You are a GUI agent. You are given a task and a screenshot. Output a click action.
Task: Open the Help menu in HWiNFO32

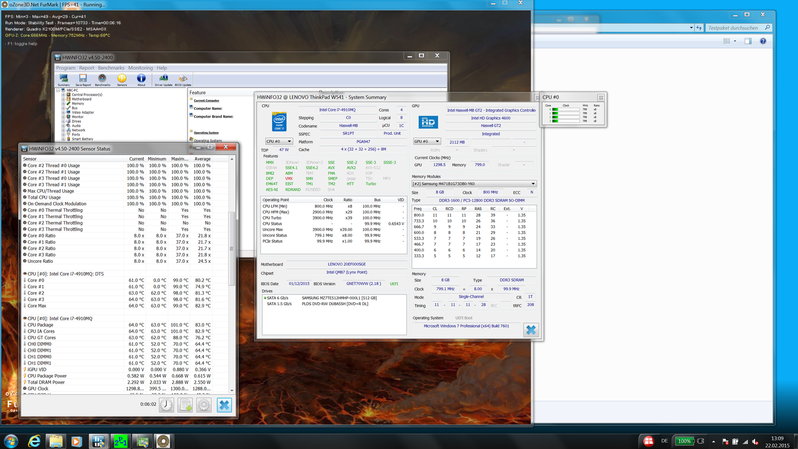coord(162,68)
